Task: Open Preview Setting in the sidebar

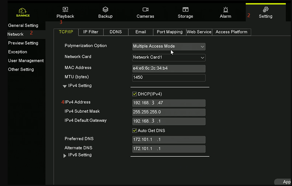Action: point(23,43)
